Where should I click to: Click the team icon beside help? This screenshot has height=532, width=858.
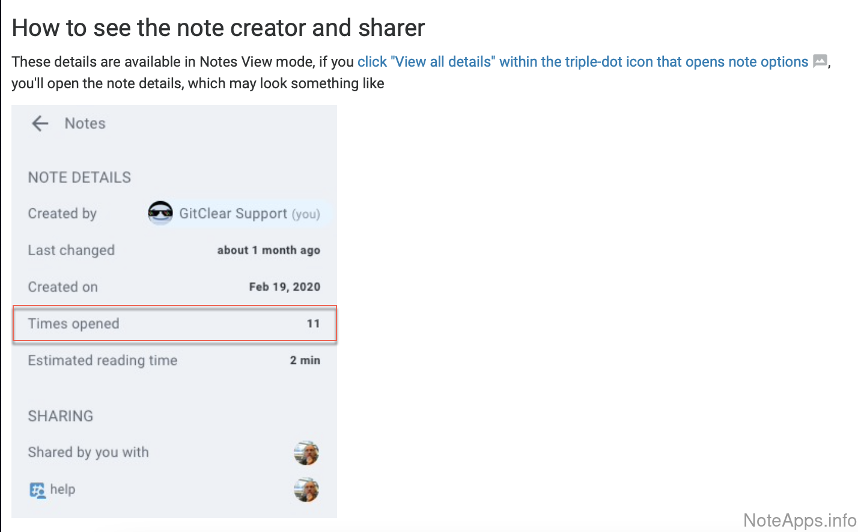point(37,490)
